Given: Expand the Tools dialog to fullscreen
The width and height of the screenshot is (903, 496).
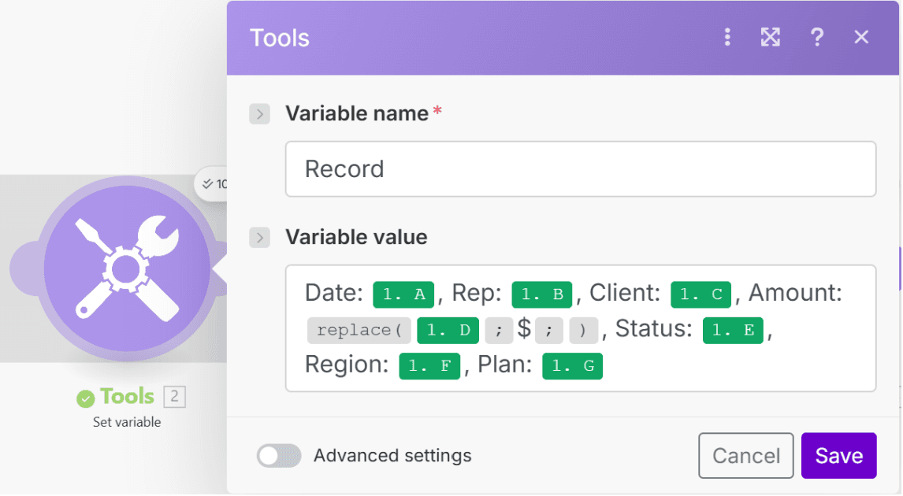Looking at the screenshot, I should [x=770, y=37].
